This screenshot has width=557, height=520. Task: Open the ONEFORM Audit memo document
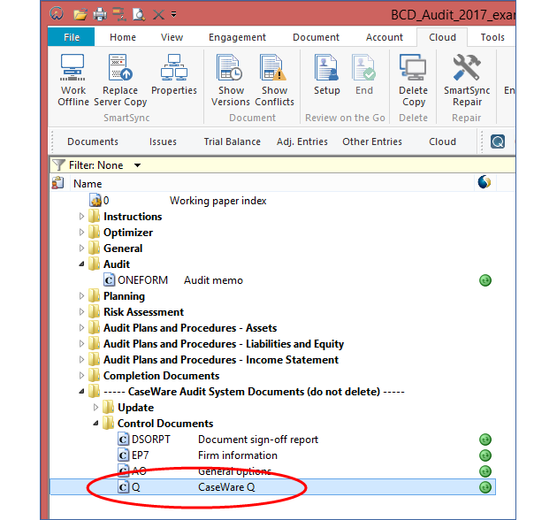click(213, 280)
